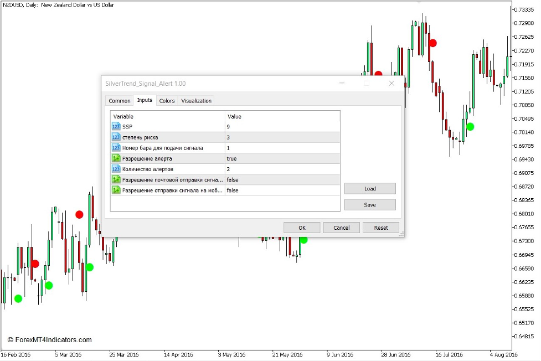Click icon next to Номер бара для подачи сигнала
Screen dimensions: 541x361
(x=116, y=148)
